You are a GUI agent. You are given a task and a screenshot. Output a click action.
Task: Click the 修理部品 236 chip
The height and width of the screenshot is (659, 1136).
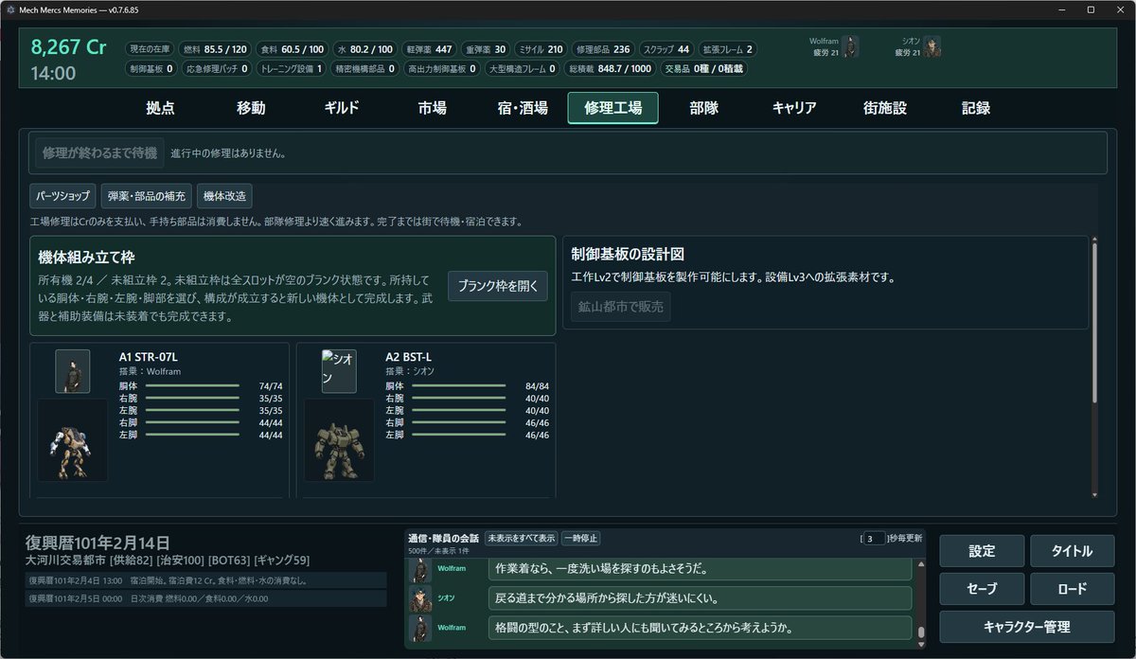tap(603, 49)
